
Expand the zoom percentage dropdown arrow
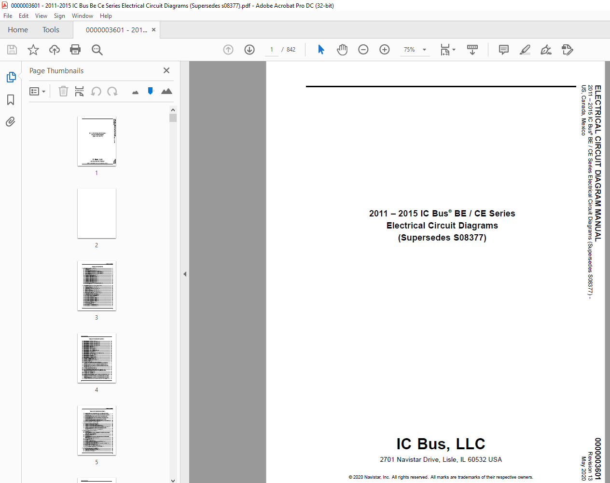coord(425,50)
